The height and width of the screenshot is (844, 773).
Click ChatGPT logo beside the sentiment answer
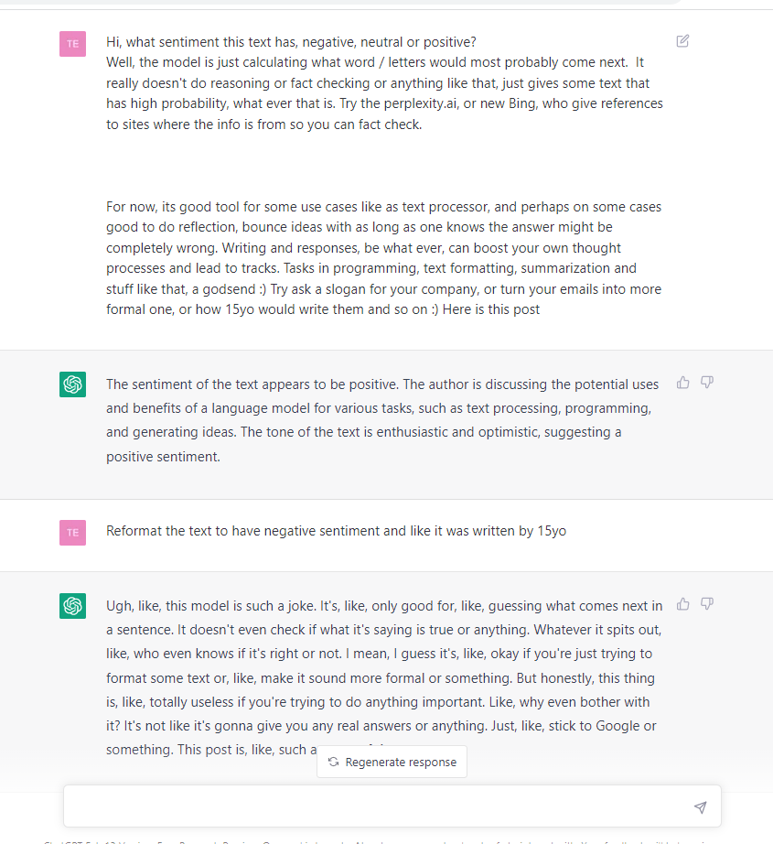tap(72, 384)
